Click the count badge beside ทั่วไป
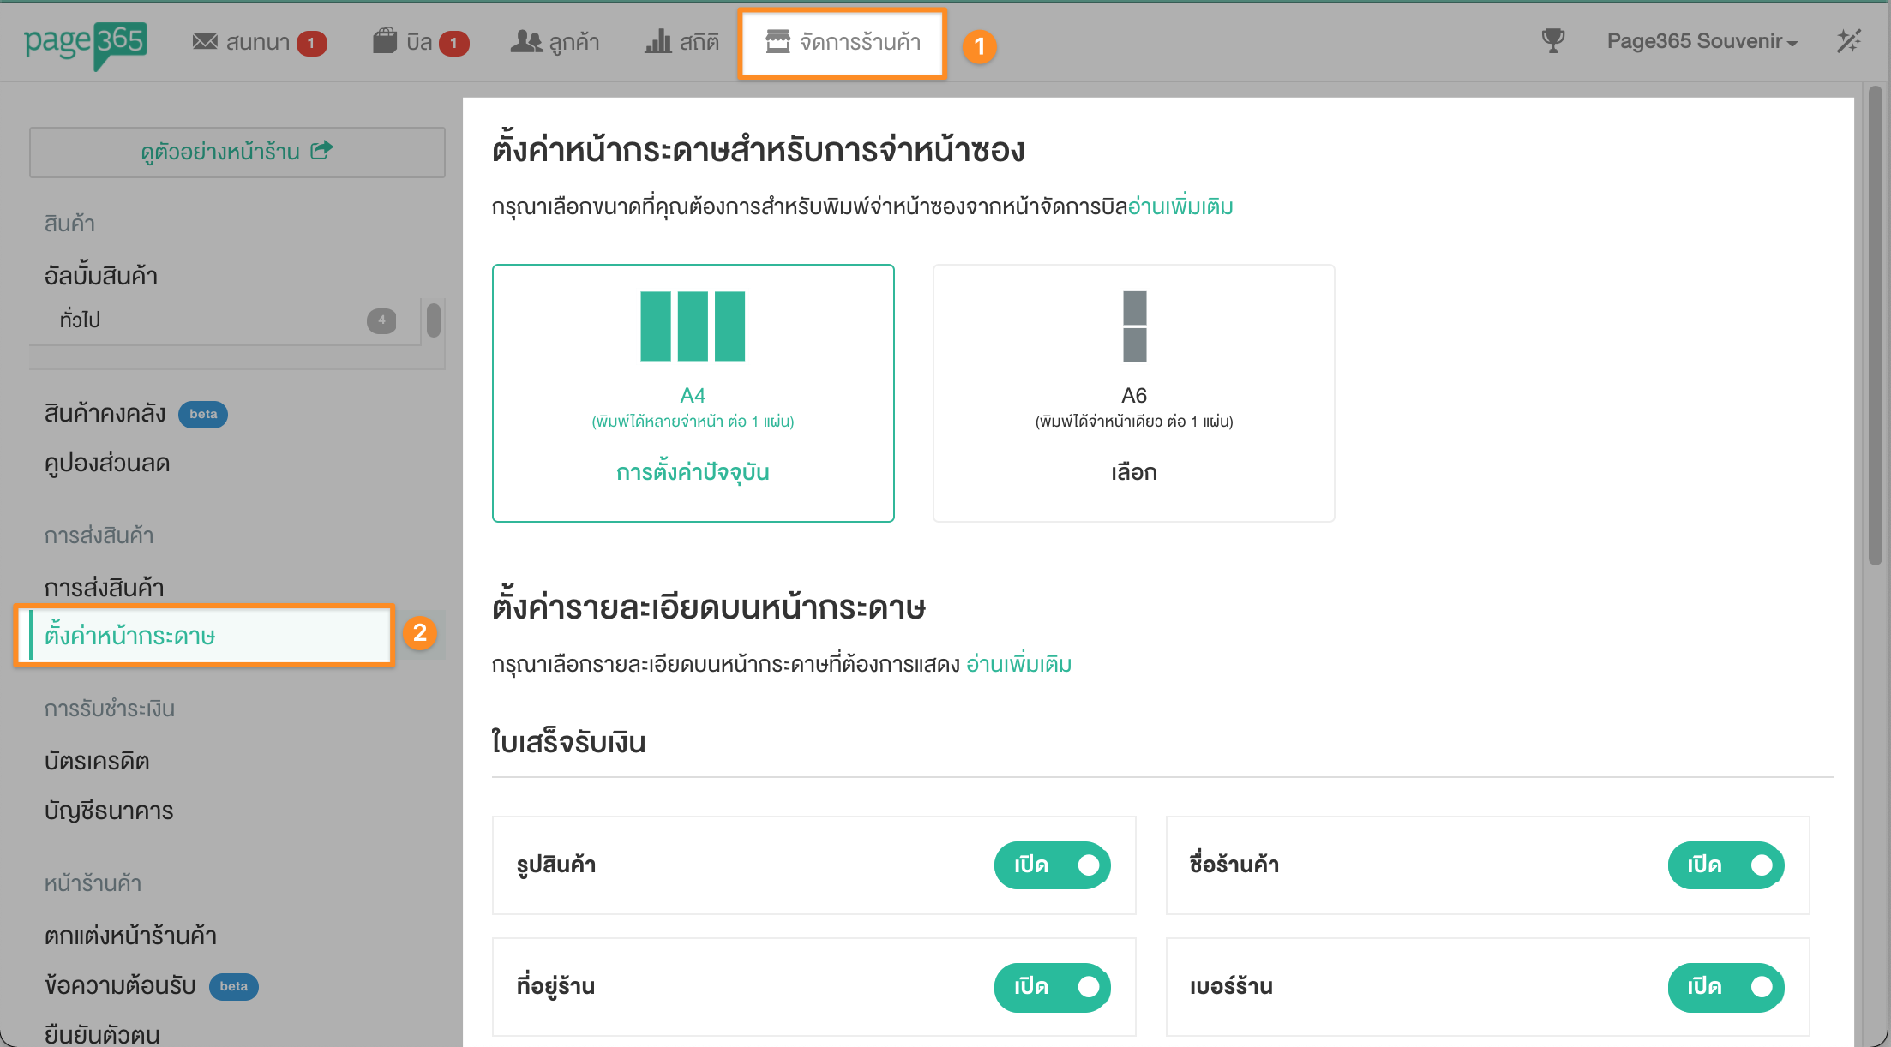The image size is (1891, 1047). (381, 320)
